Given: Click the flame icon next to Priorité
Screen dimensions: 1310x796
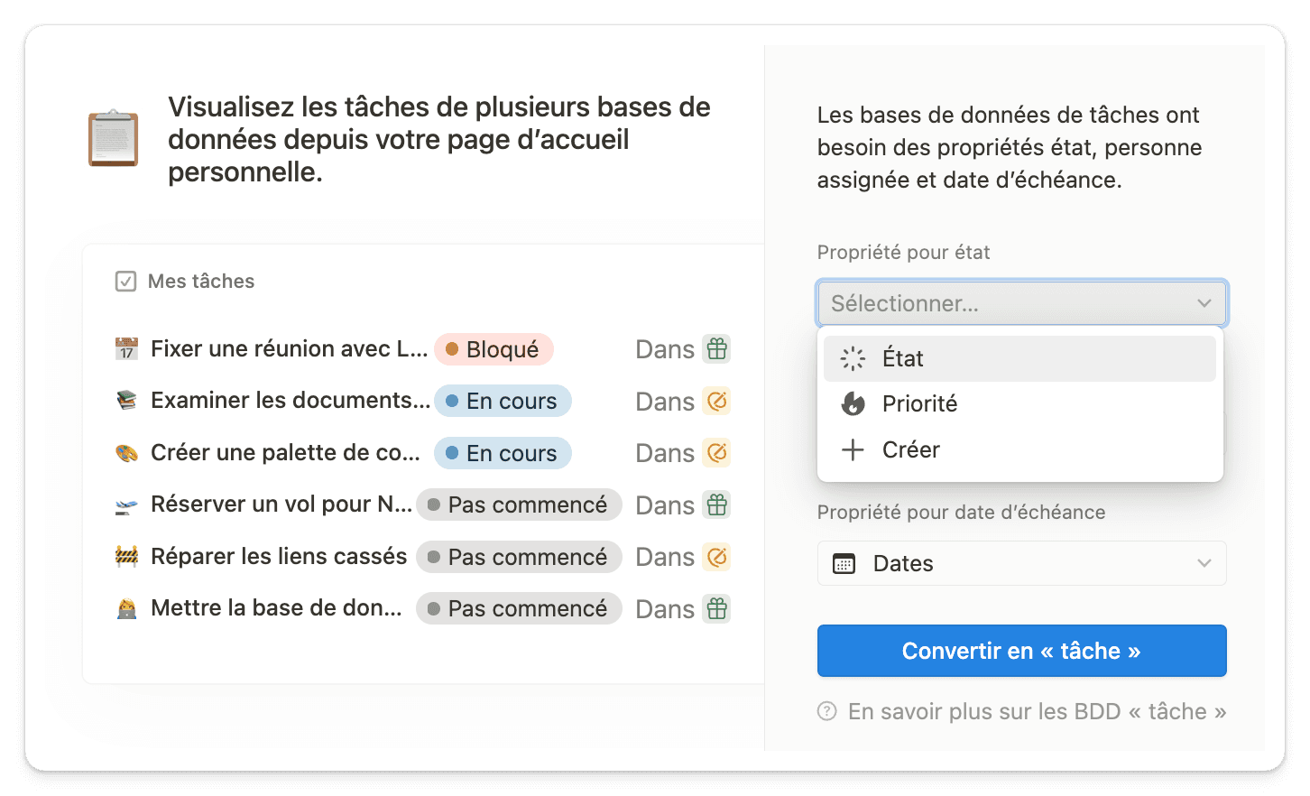Looking at the screenshot, I should [x=853, y=403].
